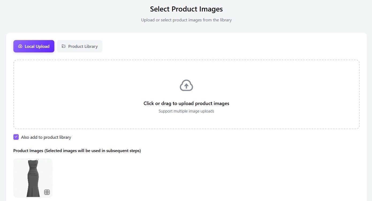Click the 'Support multiple image uploads' hint
The image size is (372, 201).
186,111
